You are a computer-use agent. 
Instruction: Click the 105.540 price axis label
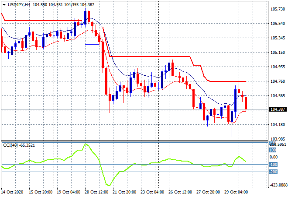tap(278, 23)
